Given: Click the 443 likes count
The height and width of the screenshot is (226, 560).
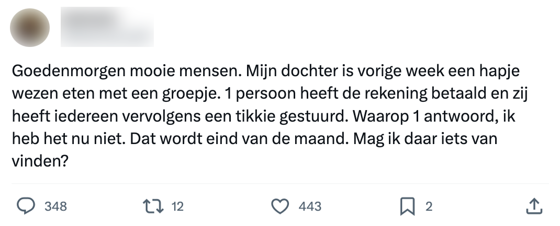Looking at the screenshot, I should (x=310, y=207).
